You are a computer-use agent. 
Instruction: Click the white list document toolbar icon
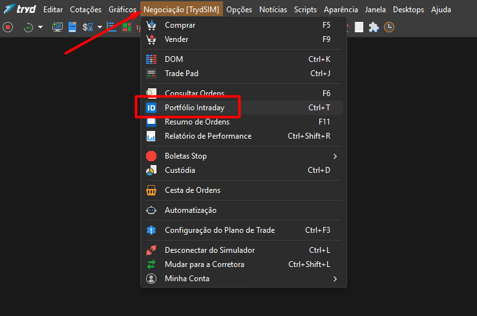(359, 27)
